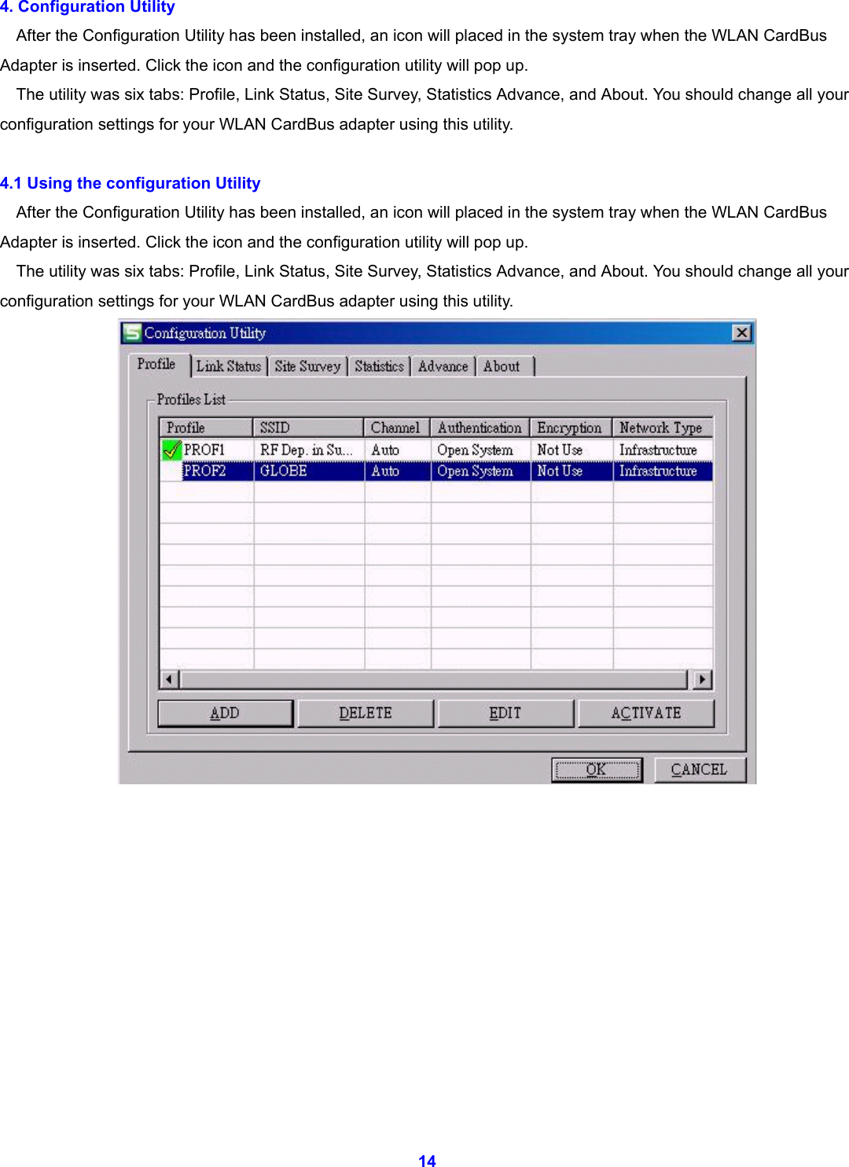Dismiss the dialog with CANCEL

(x=698, y=769)
